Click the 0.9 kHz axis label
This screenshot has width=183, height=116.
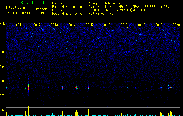tap(2, 67)
